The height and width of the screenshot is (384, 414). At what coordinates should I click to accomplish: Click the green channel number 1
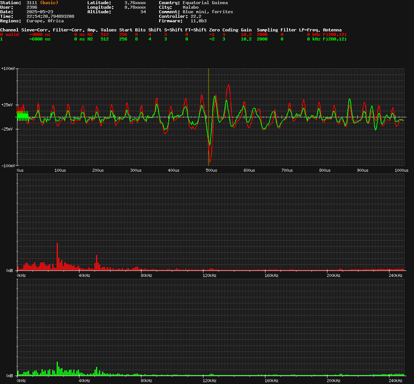point(1,39)
